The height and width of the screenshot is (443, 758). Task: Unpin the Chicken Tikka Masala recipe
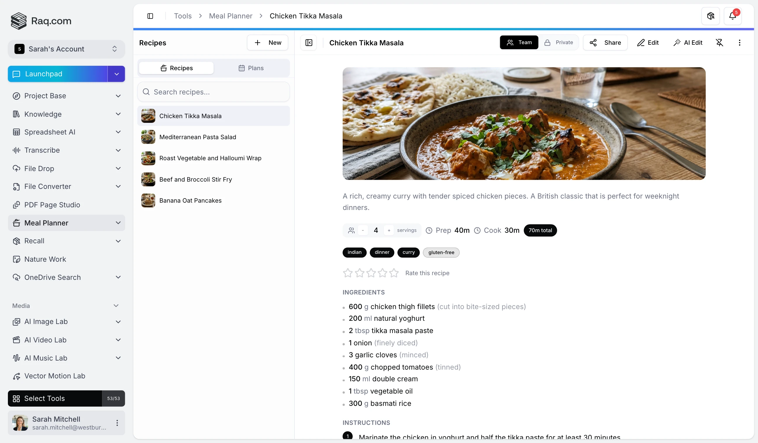719,42
